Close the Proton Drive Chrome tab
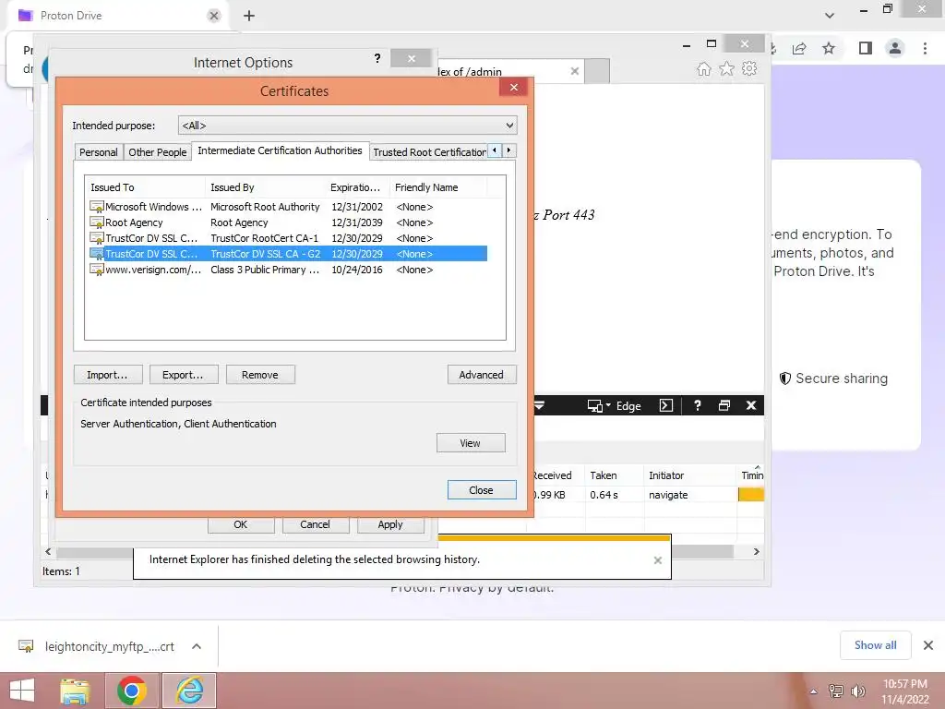Viewport: 945px width, 709px height. pos(214,16)
